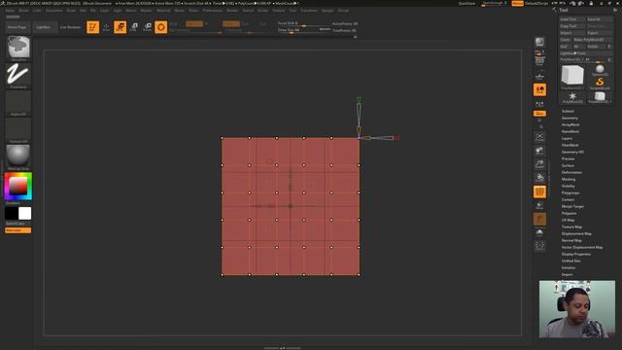The image size is (622, 350).
Task: Toggle the Rgb paint button
Action: [194, 23]
